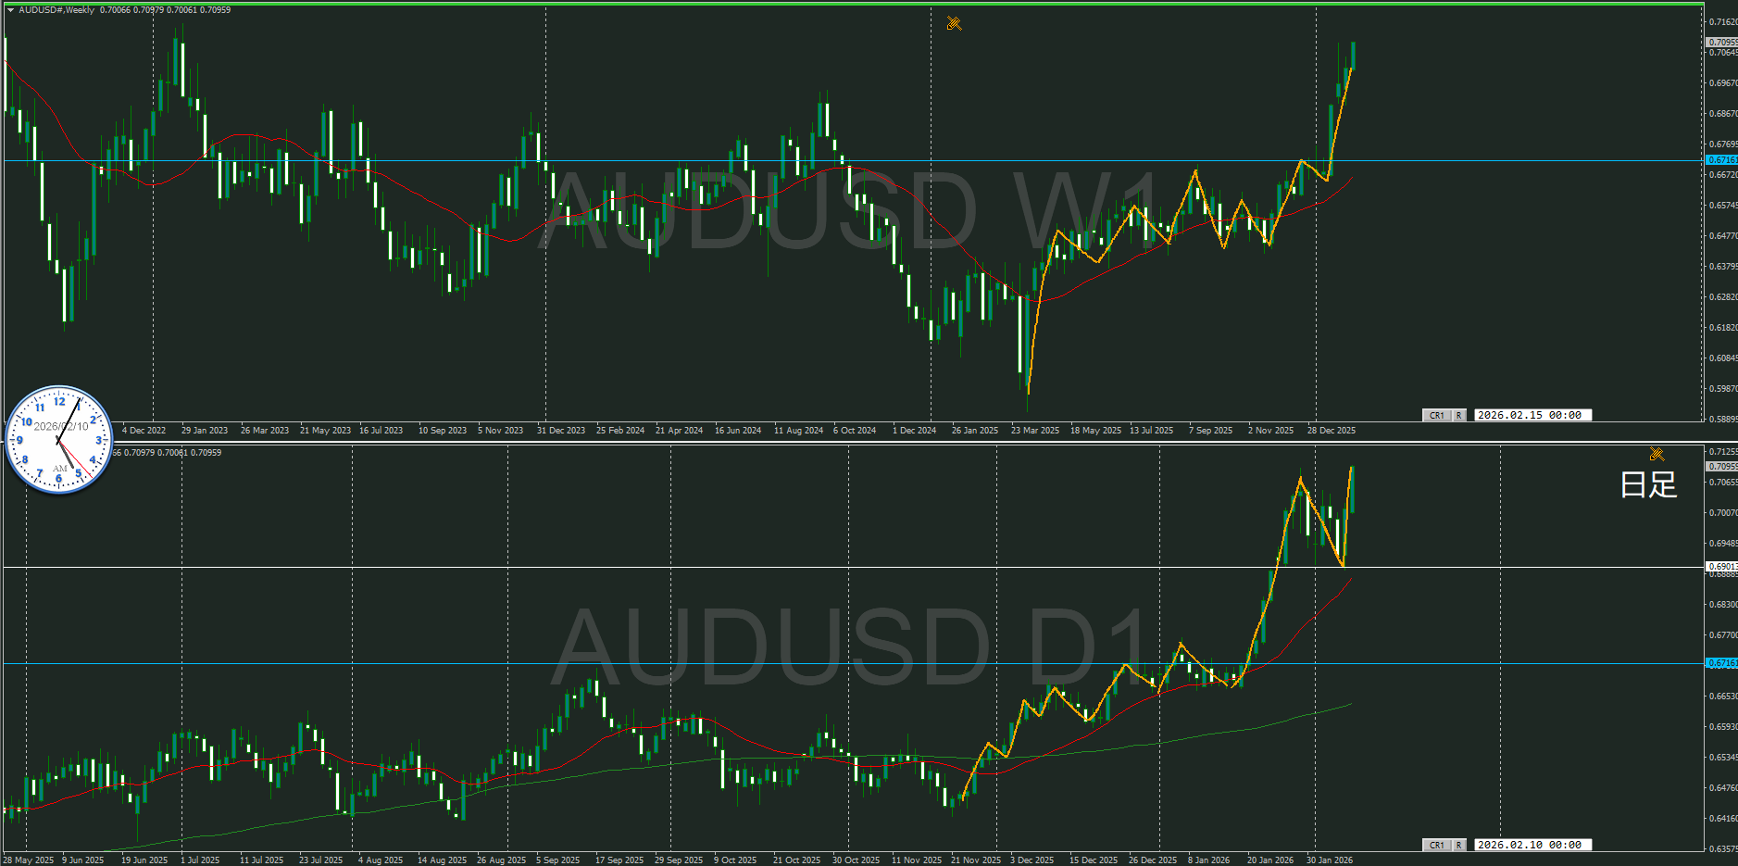Screen dimensions: 1738x866
Task: Click the 2026/02/10 date on the clock
Action: (x=61, y=426)
